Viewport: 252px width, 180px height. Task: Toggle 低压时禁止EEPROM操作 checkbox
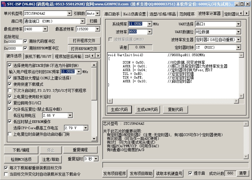point(10,121)
